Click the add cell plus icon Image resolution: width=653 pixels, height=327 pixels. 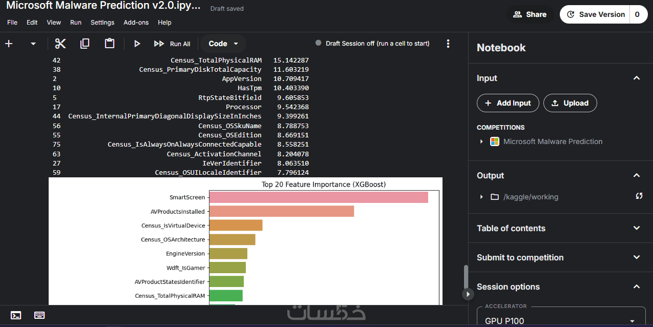[x=9, y=44]
